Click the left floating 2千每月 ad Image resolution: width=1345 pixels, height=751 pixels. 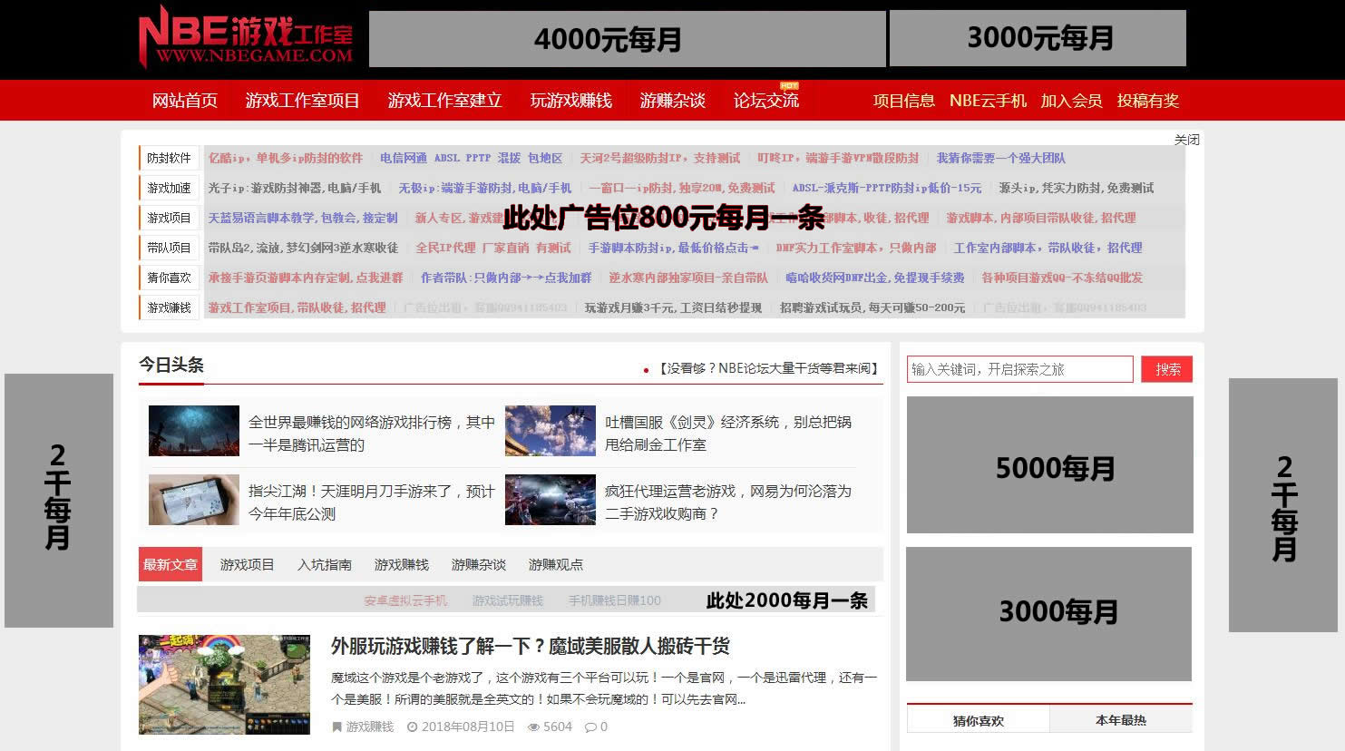pos(59,501)
